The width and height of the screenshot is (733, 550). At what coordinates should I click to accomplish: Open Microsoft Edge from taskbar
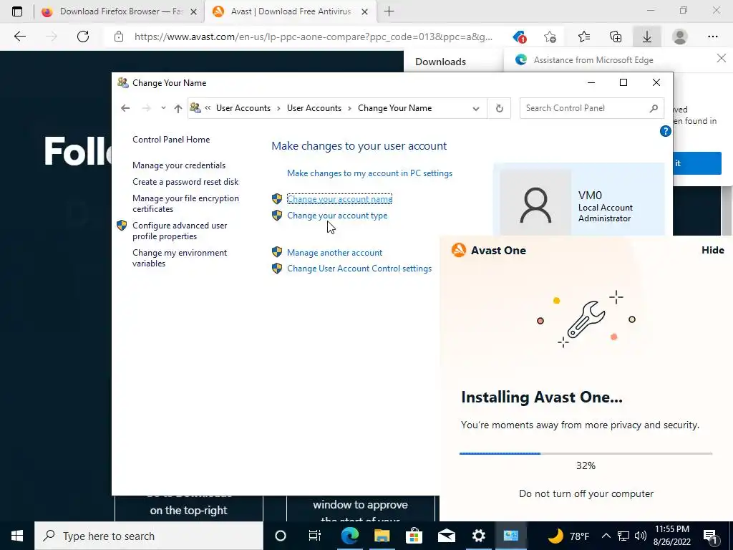pyautogui.click(x=349, y=536)
